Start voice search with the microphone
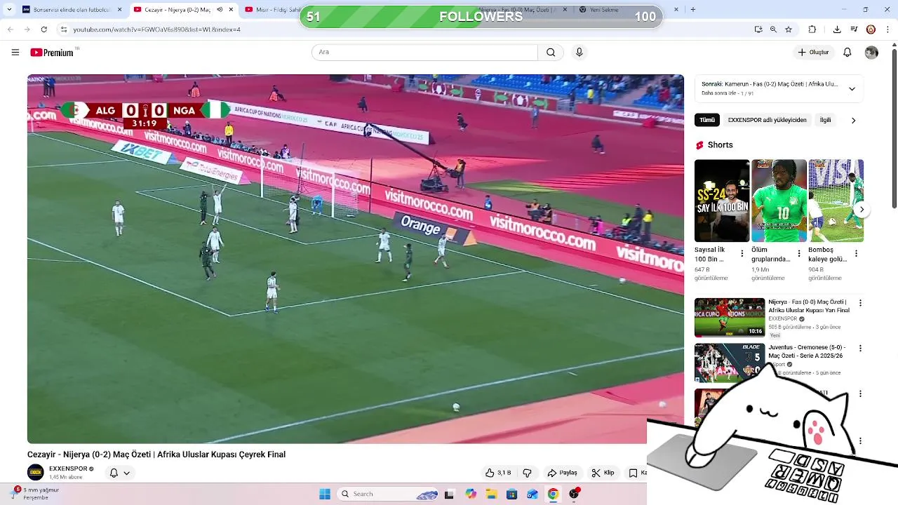This screenshot has height=505, width=898. 579,52
